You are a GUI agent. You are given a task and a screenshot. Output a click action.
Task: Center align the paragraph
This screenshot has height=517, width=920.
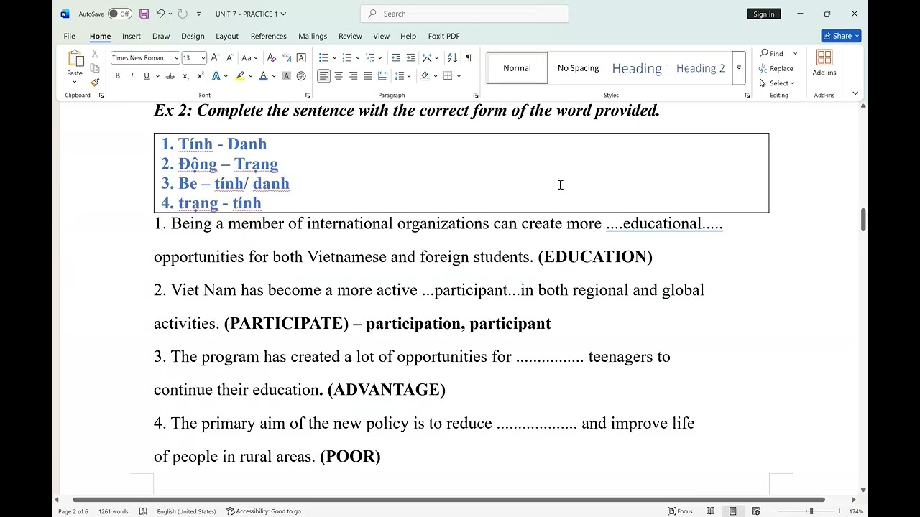pyautogui.click(x=339, y=76)
